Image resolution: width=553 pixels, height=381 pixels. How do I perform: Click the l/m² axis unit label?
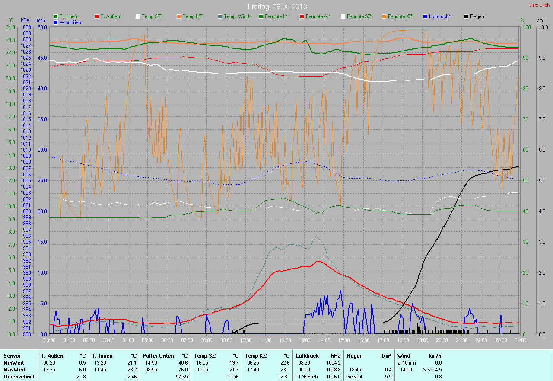click(x=540, y=21)
